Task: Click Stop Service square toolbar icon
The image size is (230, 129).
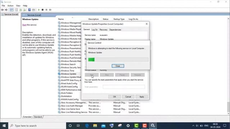Action: tap(42, 10)
